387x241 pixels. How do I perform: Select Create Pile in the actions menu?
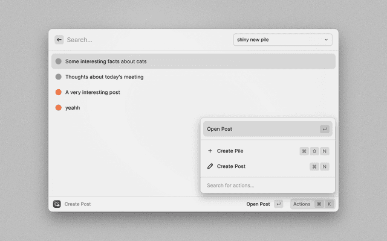[230, 151]
